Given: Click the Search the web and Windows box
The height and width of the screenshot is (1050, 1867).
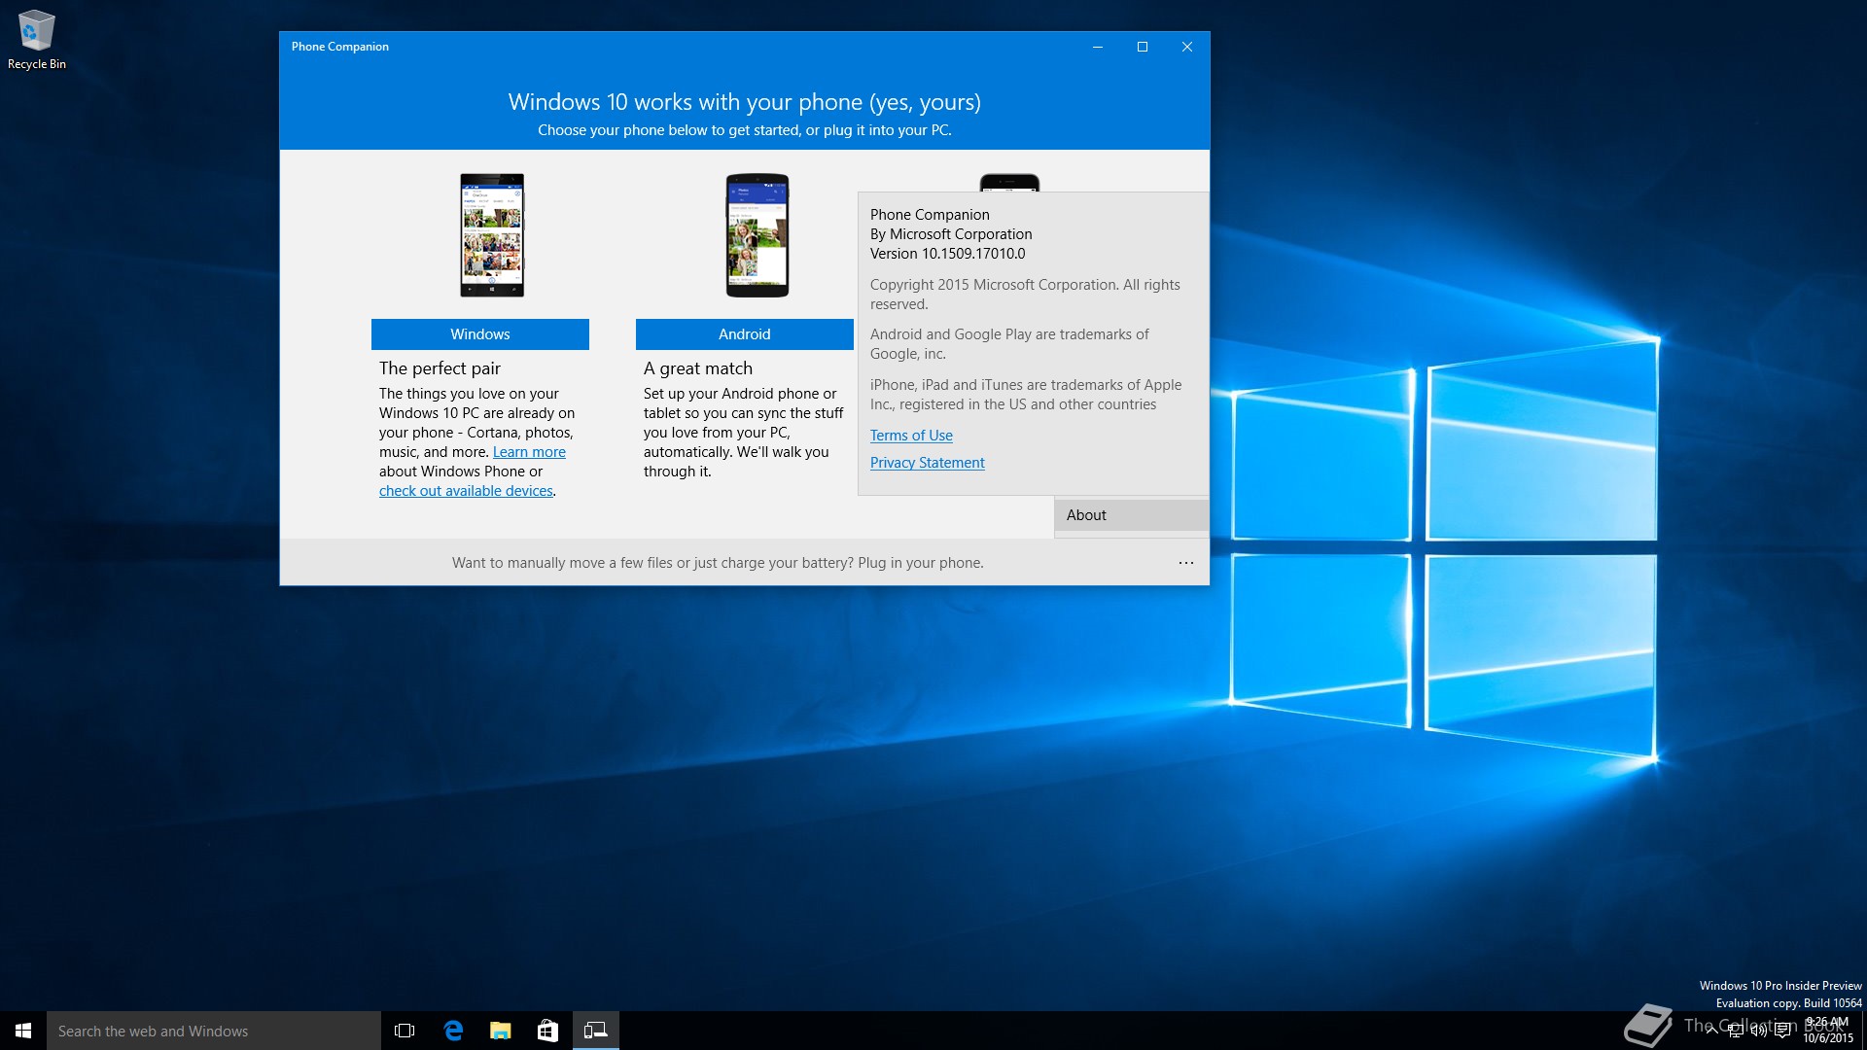Looking at the screenshot, I should pos(214,1031).
